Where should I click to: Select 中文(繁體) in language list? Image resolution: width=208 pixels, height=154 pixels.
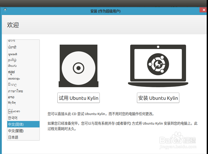(x=23, y=131)
